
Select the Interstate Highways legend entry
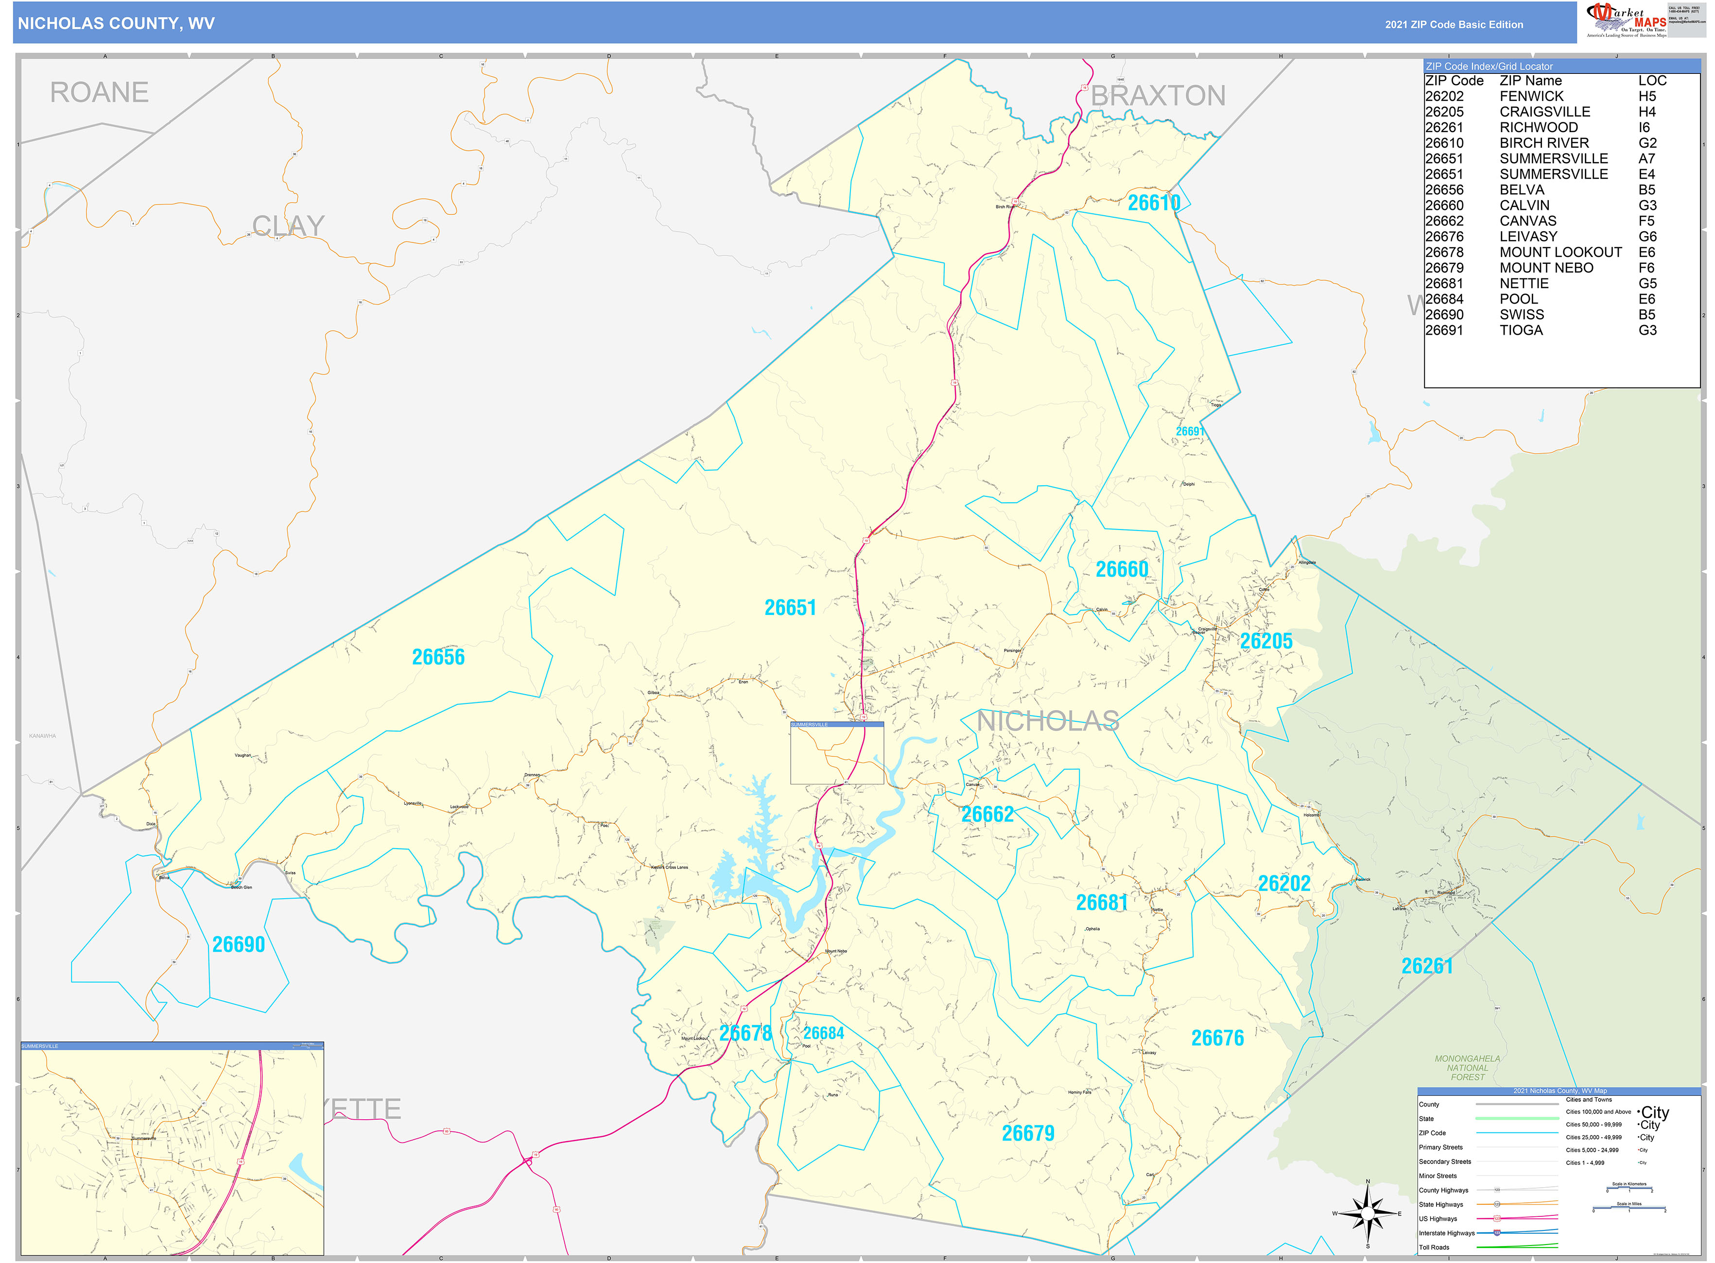coord(1488,1232)
